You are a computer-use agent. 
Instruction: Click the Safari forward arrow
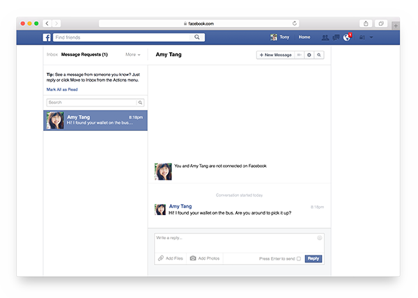[x=56, y=24]
